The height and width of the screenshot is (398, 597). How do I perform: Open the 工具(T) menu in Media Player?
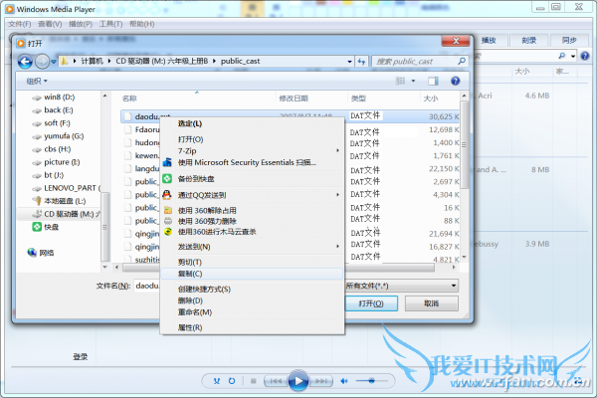[110, 24]
